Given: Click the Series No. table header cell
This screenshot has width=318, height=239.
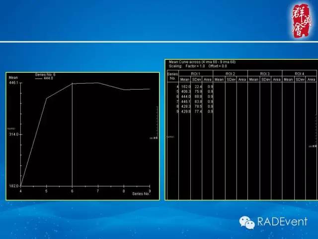Looking at the screenshot, I should 172,76.
